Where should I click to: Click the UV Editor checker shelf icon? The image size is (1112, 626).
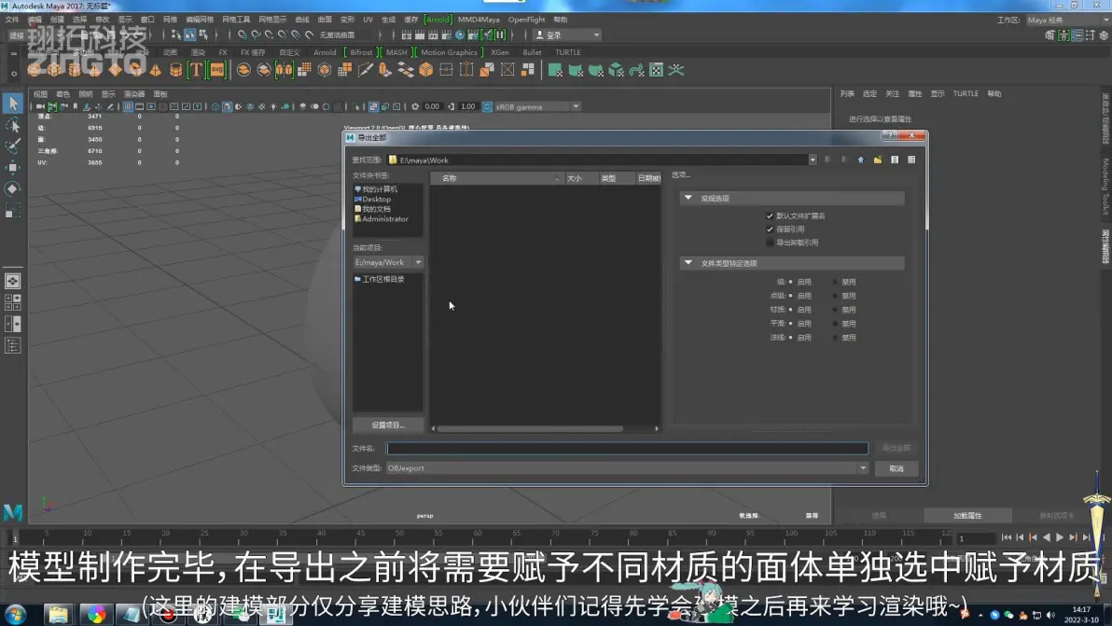coord(657,69)
